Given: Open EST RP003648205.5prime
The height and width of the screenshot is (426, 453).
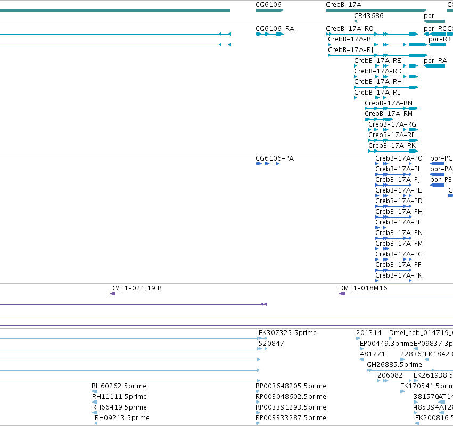Looking at the screenshot, I should [x=291, y=386].
